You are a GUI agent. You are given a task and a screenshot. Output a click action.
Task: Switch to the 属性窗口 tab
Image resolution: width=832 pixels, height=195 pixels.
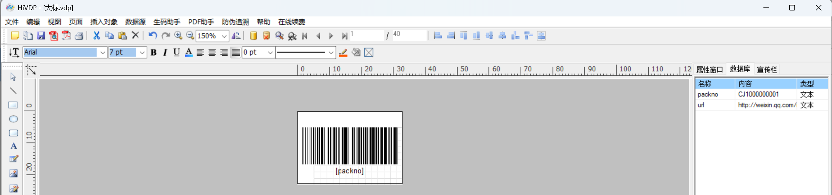709,69
